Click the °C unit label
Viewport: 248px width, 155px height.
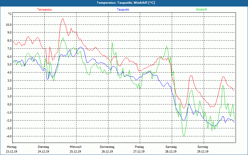(x=10, y=14)
